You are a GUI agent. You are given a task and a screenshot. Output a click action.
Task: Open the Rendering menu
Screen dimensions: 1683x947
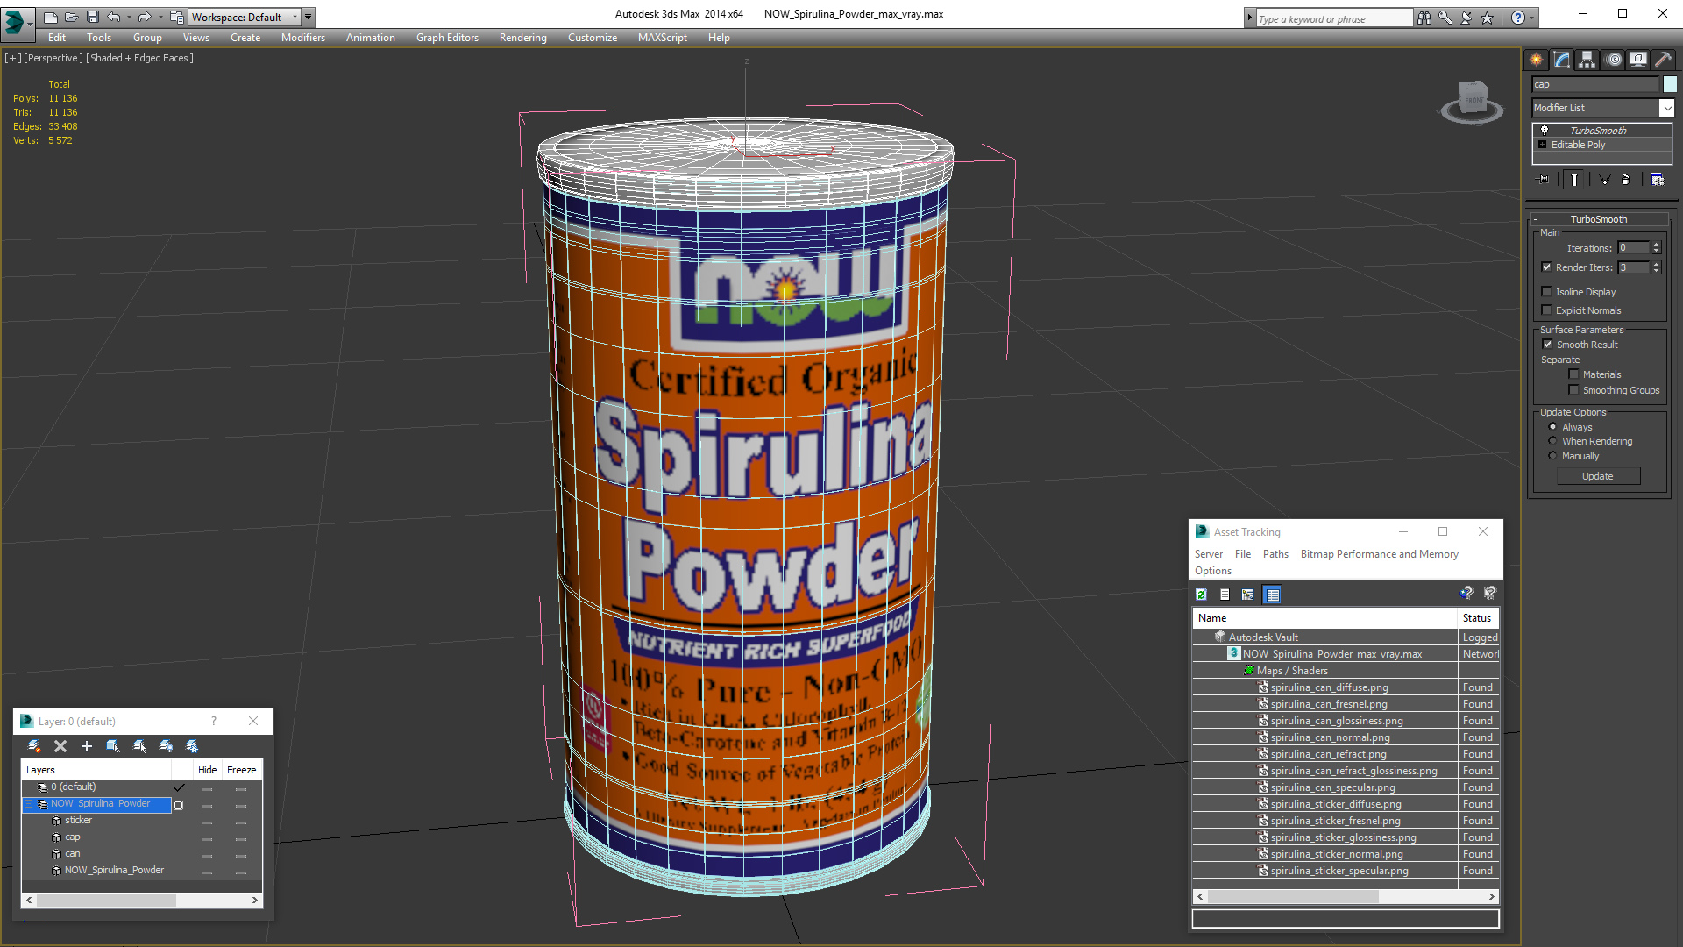point(523,38)
